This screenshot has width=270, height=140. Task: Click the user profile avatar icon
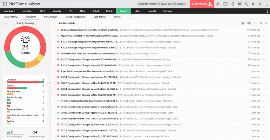267,4
